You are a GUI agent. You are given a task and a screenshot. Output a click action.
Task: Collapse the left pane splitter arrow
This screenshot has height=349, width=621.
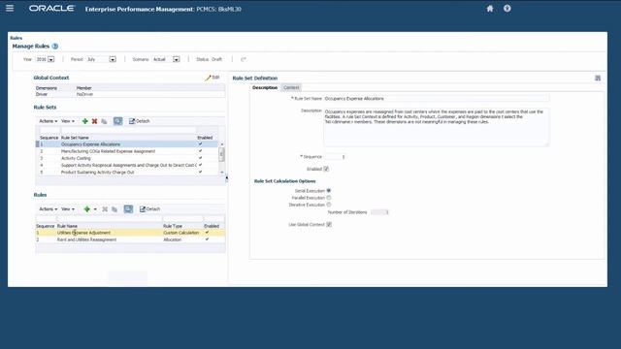(226, 178)
